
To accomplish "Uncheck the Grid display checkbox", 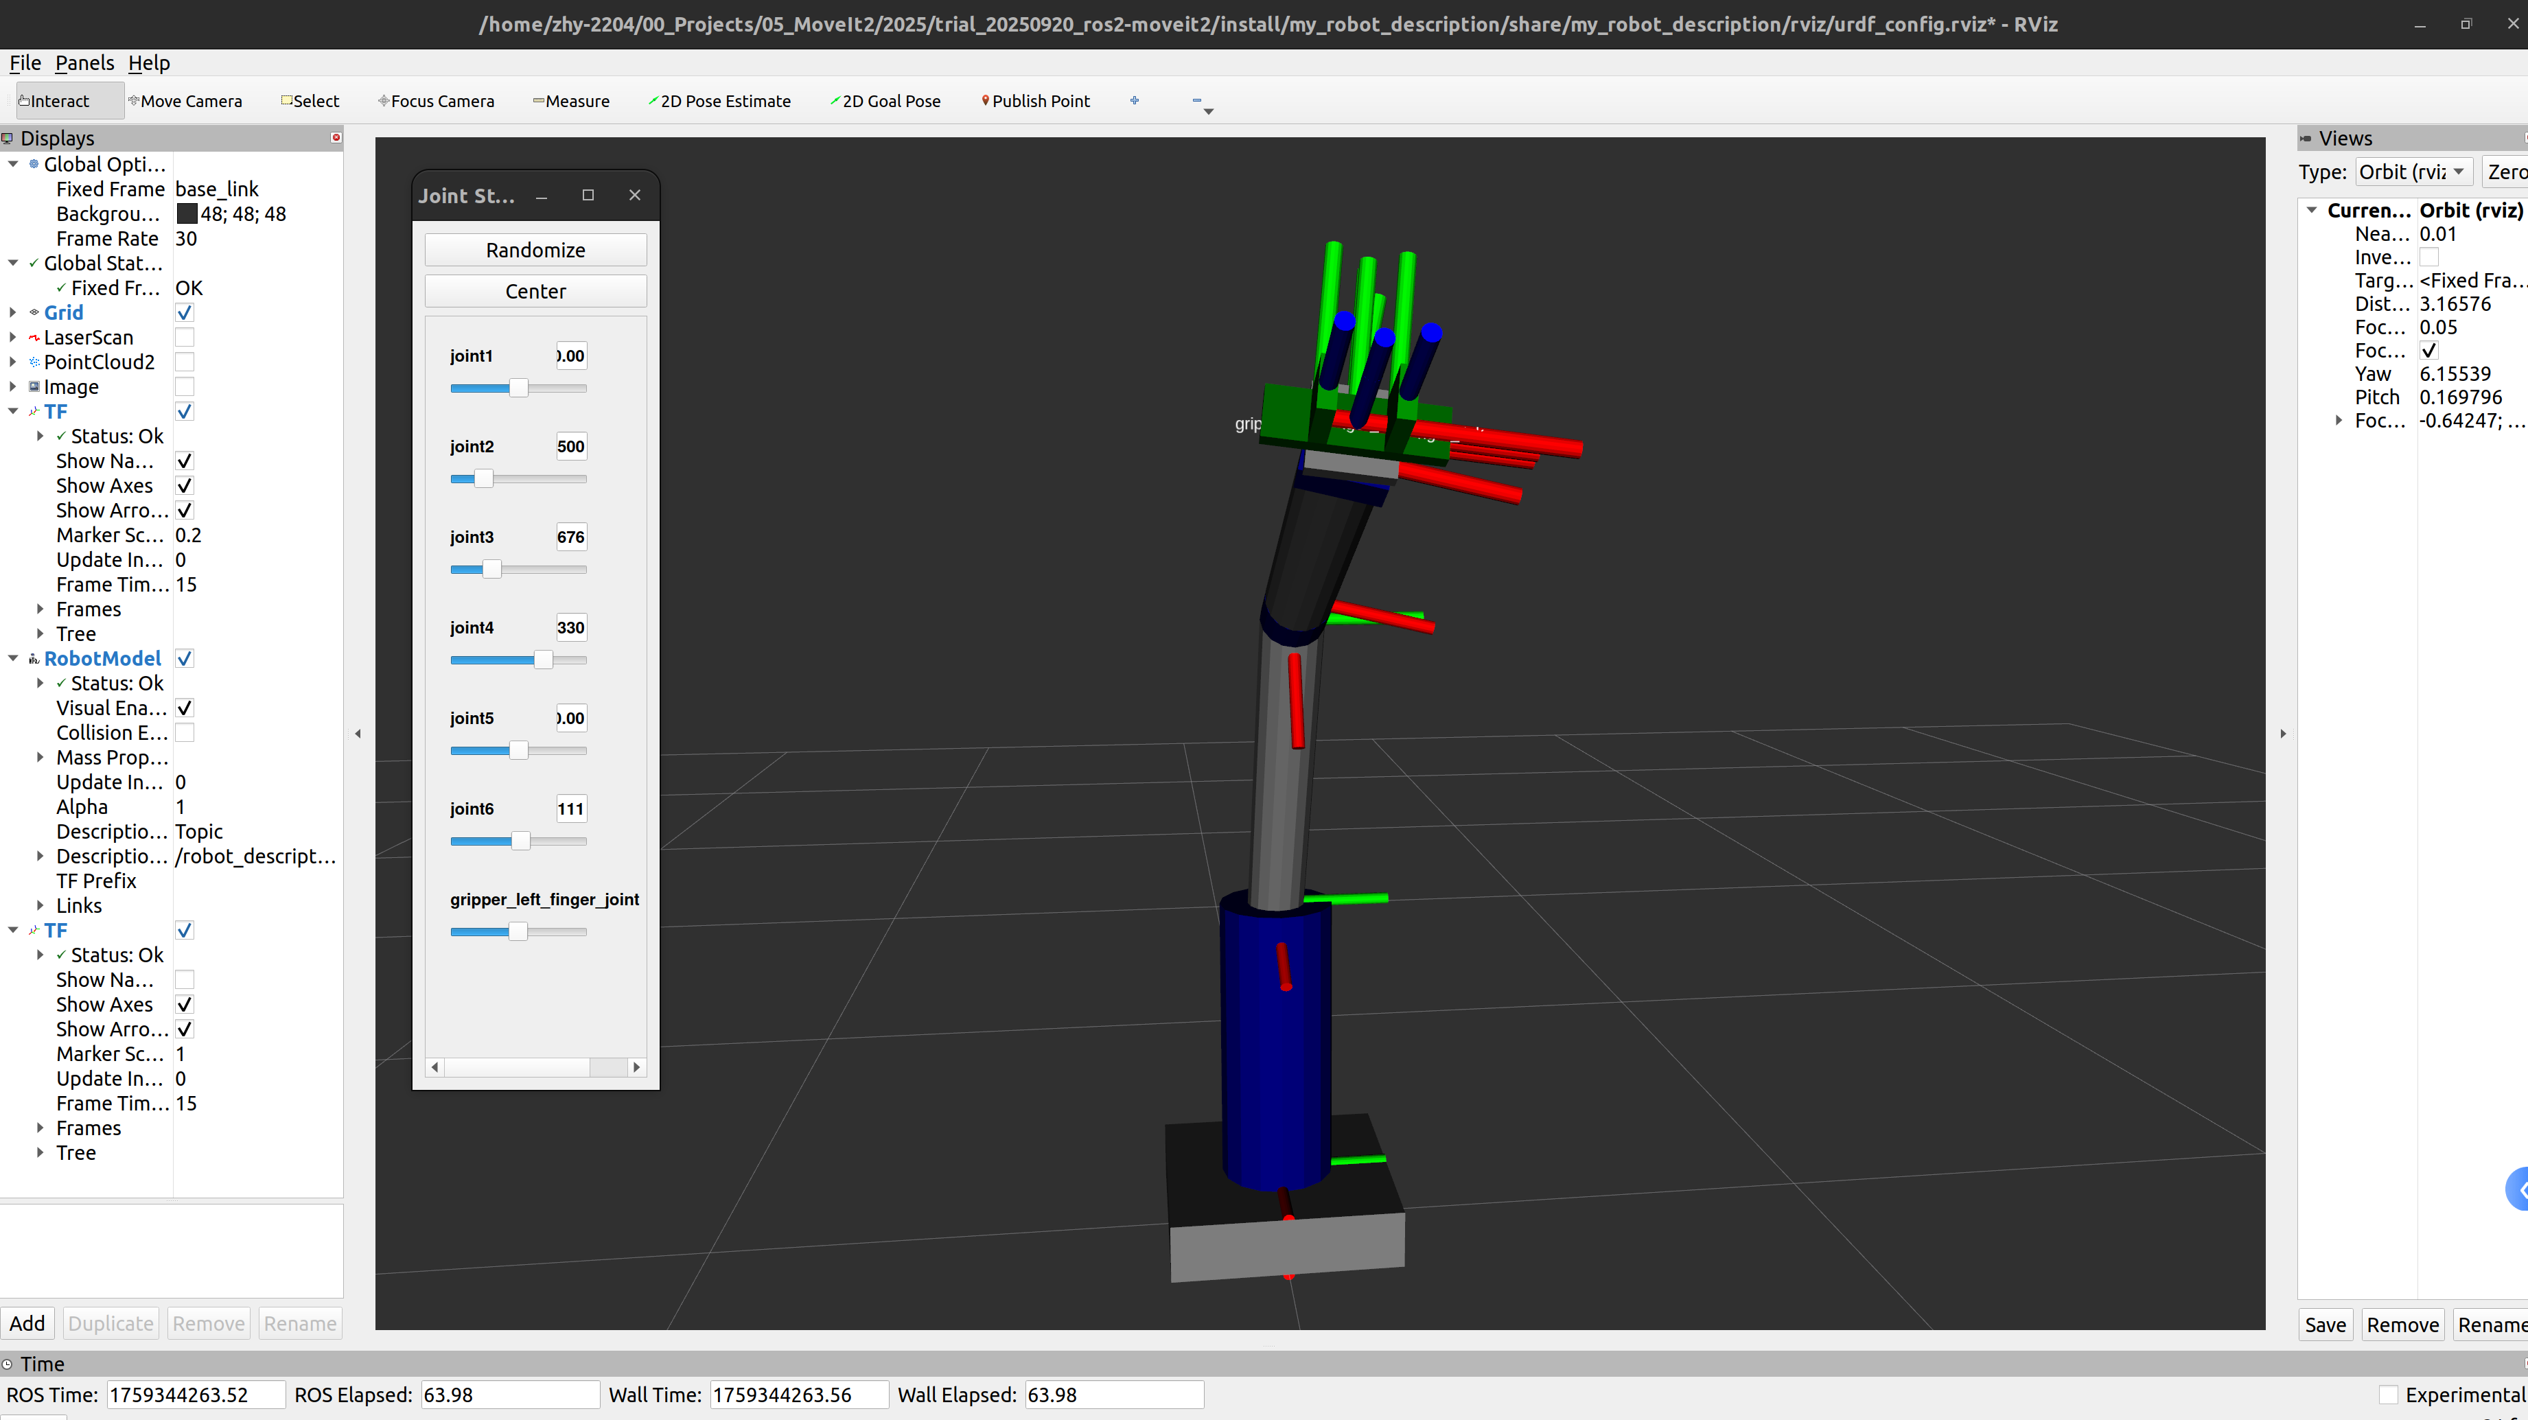I will (x=185, y=313).
